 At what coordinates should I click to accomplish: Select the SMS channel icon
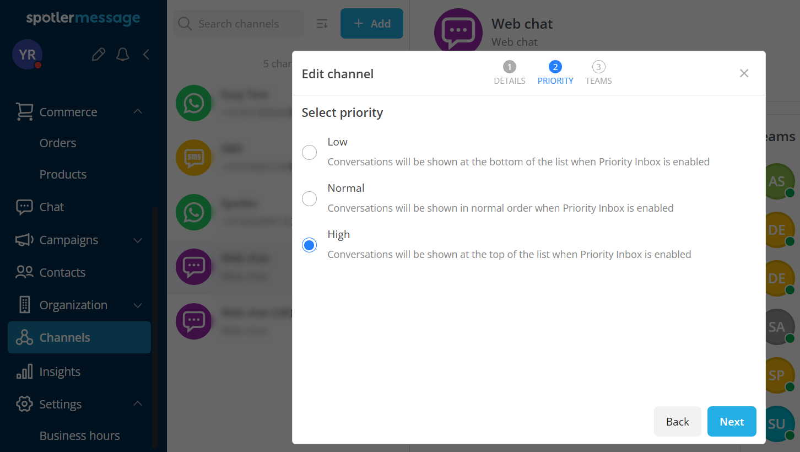click(x=193, y=158)
